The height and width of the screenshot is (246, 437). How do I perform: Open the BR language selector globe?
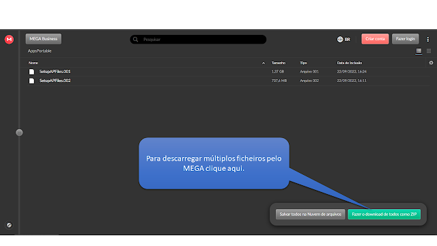click(x=343, y=40)
